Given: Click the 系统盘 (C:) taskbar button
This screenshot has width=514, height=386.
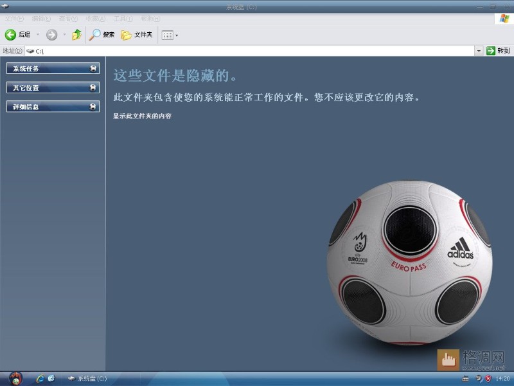Looking at the screenshot, I should [x=87, y=378].
